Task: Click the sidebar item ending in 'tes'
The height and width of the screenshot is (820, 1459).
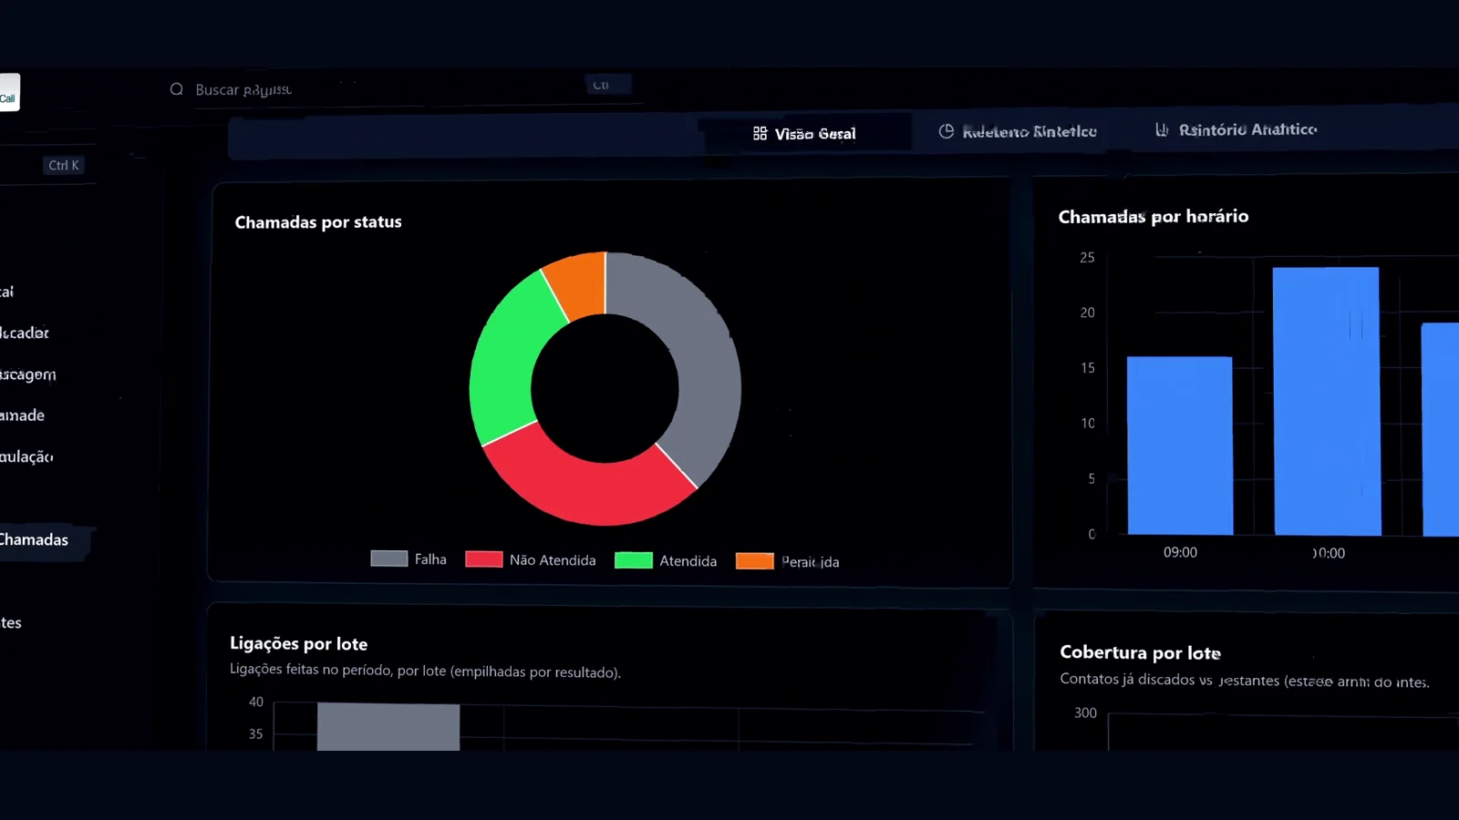Action: click(x=11, y=623)
